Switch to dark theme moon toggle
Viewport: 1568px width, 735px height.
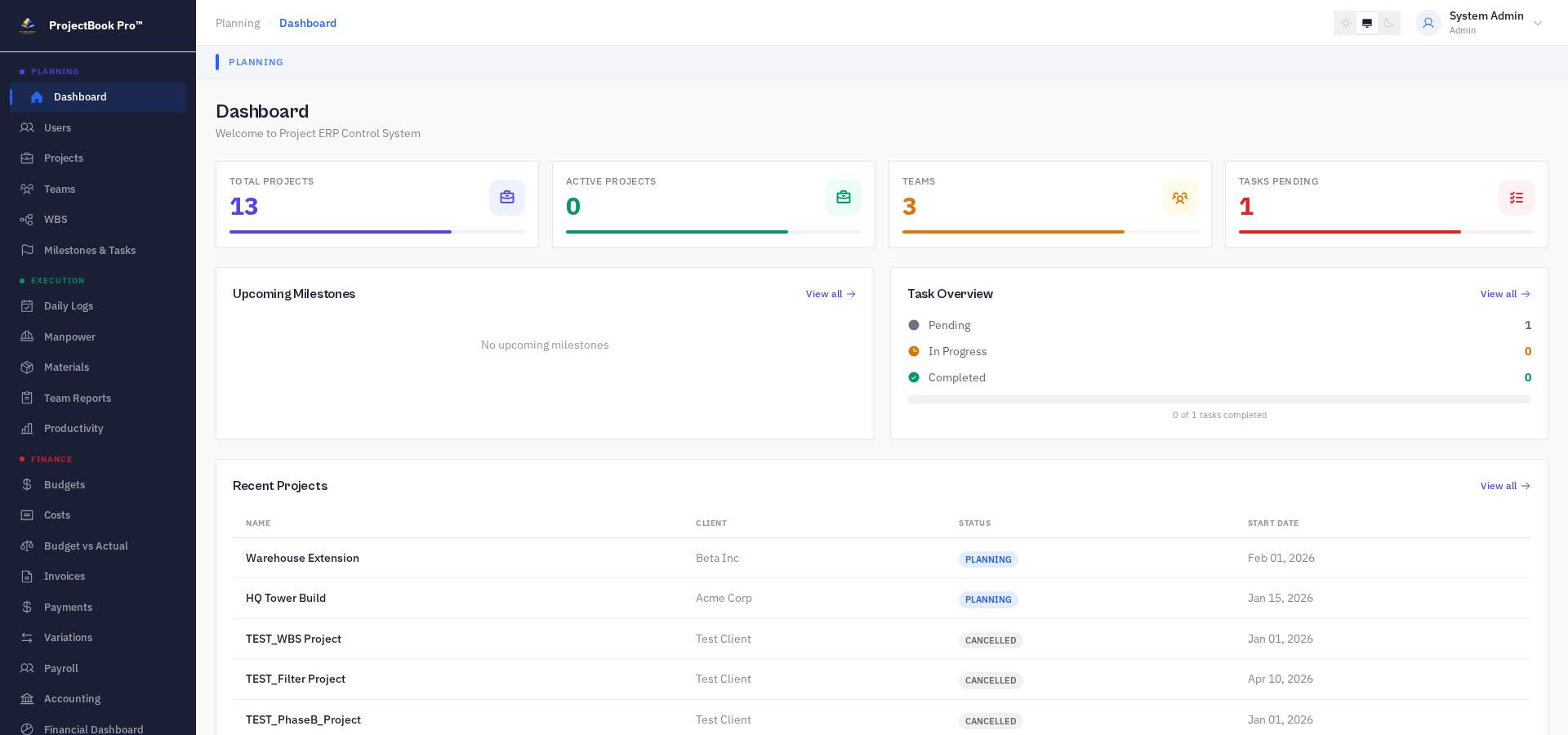coord(1388,23)
